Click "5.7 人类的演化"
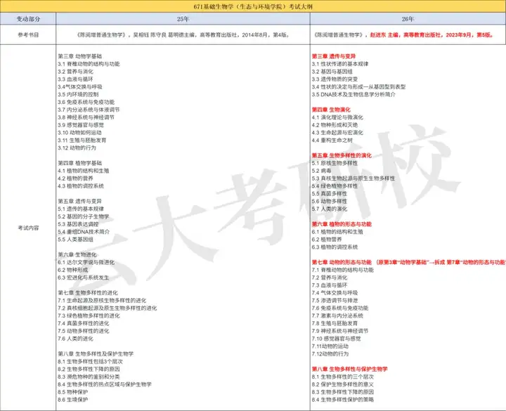Viewport: 506px width, 411px height. (330, 209)
